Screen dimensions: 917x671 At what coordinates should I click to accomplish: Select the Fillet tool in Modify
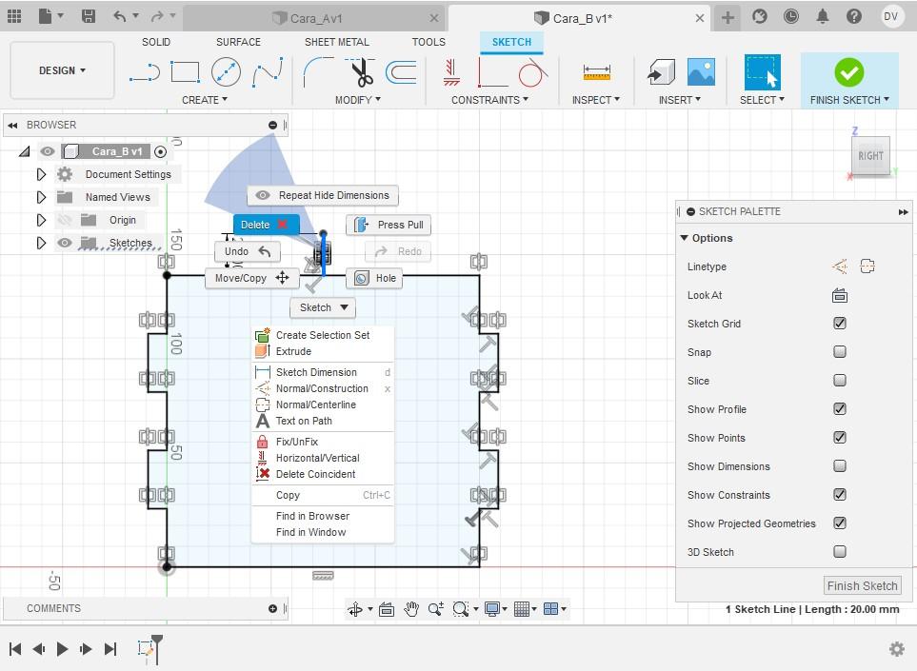pyautogui.click(x=318, y=72)
